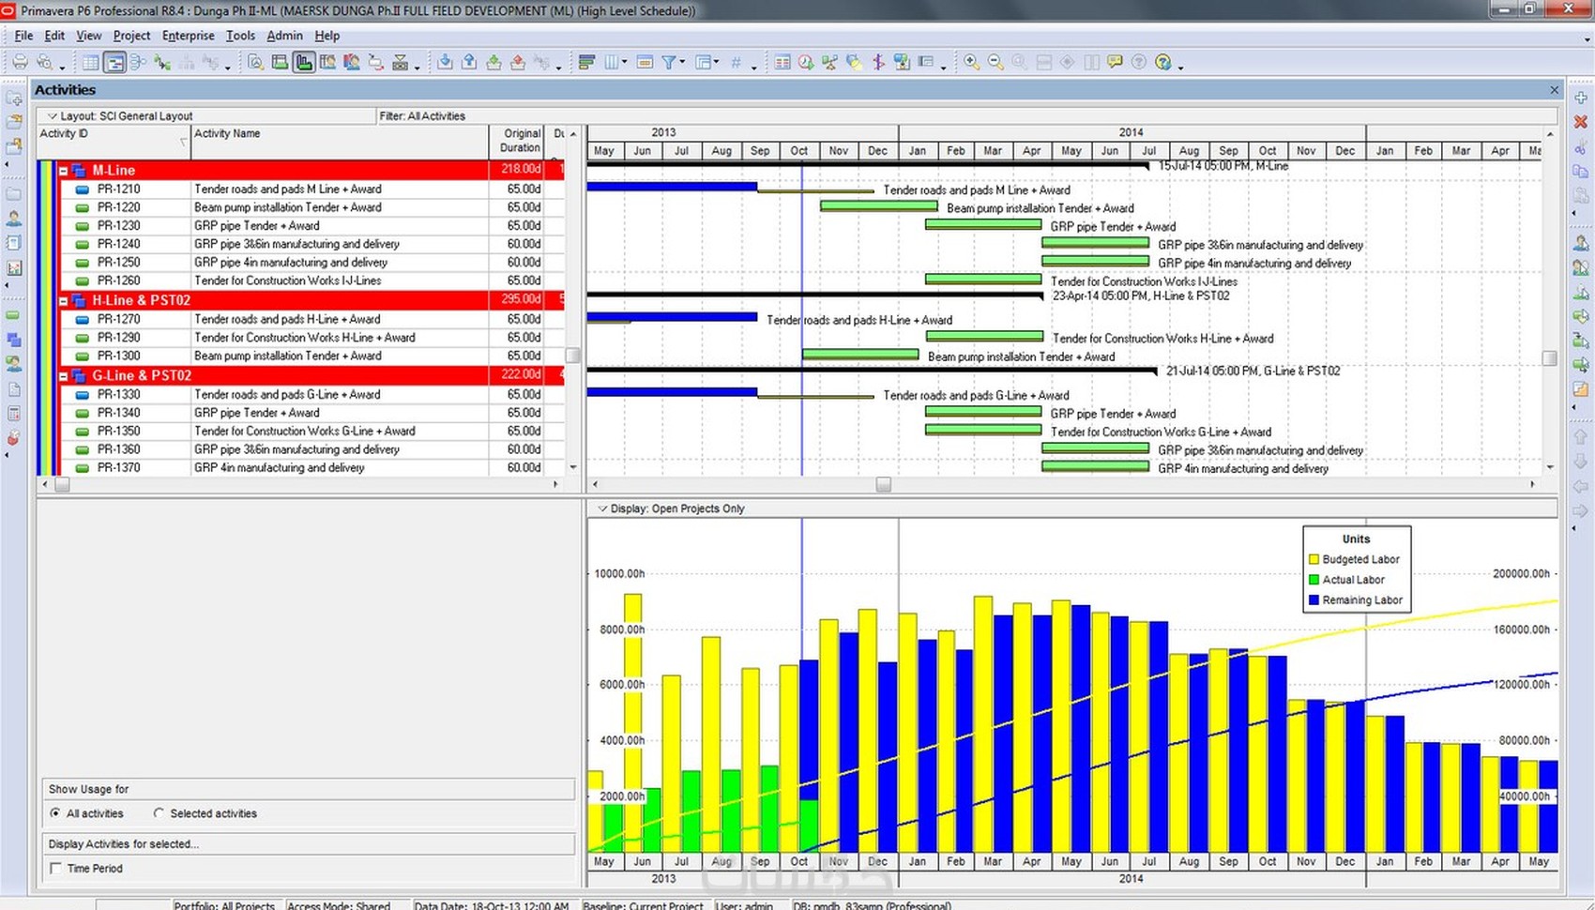Show the Activity Table view

click(91, 62)
